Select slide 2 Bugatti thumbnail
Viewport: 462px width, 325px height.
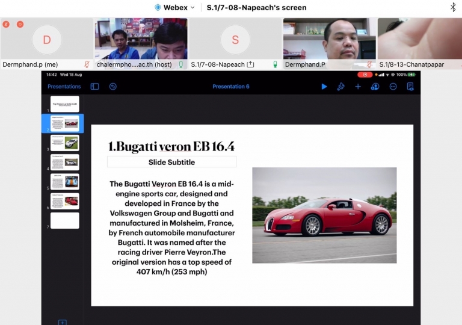coord(64,123)
